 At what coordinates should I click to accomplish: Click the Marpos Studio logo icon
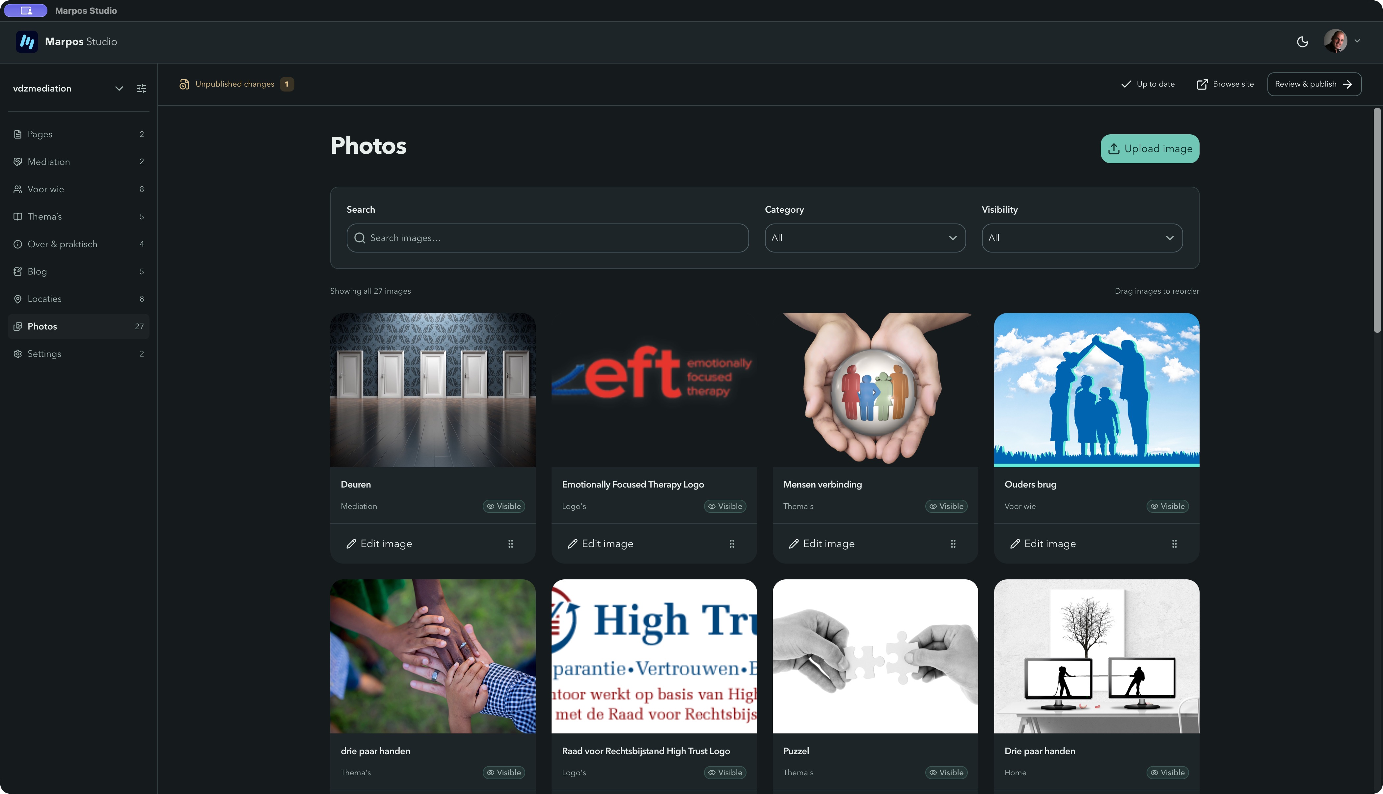pos(27,42)
